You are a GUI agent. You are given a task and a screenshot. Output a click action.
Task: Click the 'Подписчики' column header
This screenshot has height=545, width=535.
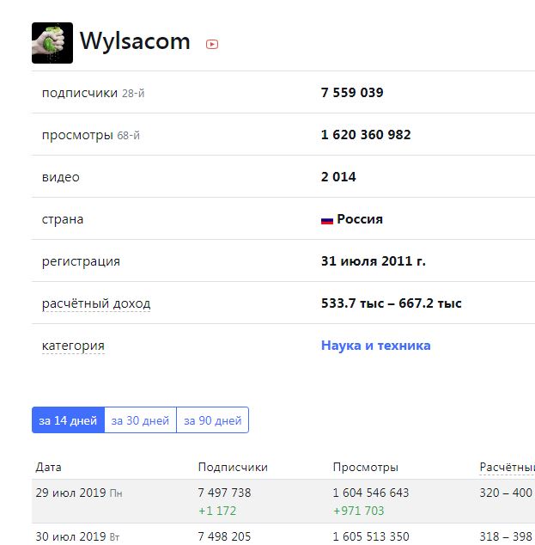(x=233, y=467)
